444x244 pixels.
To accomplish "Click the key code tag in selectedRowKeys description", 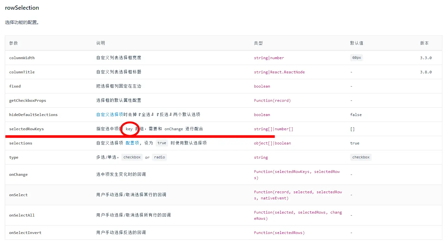I will coord(129,129).
